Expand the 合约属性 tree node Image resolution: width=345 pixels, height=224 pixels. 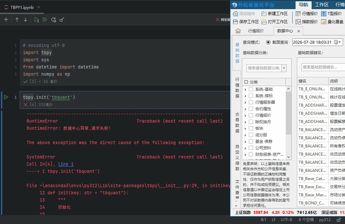[x=245, y=109]
